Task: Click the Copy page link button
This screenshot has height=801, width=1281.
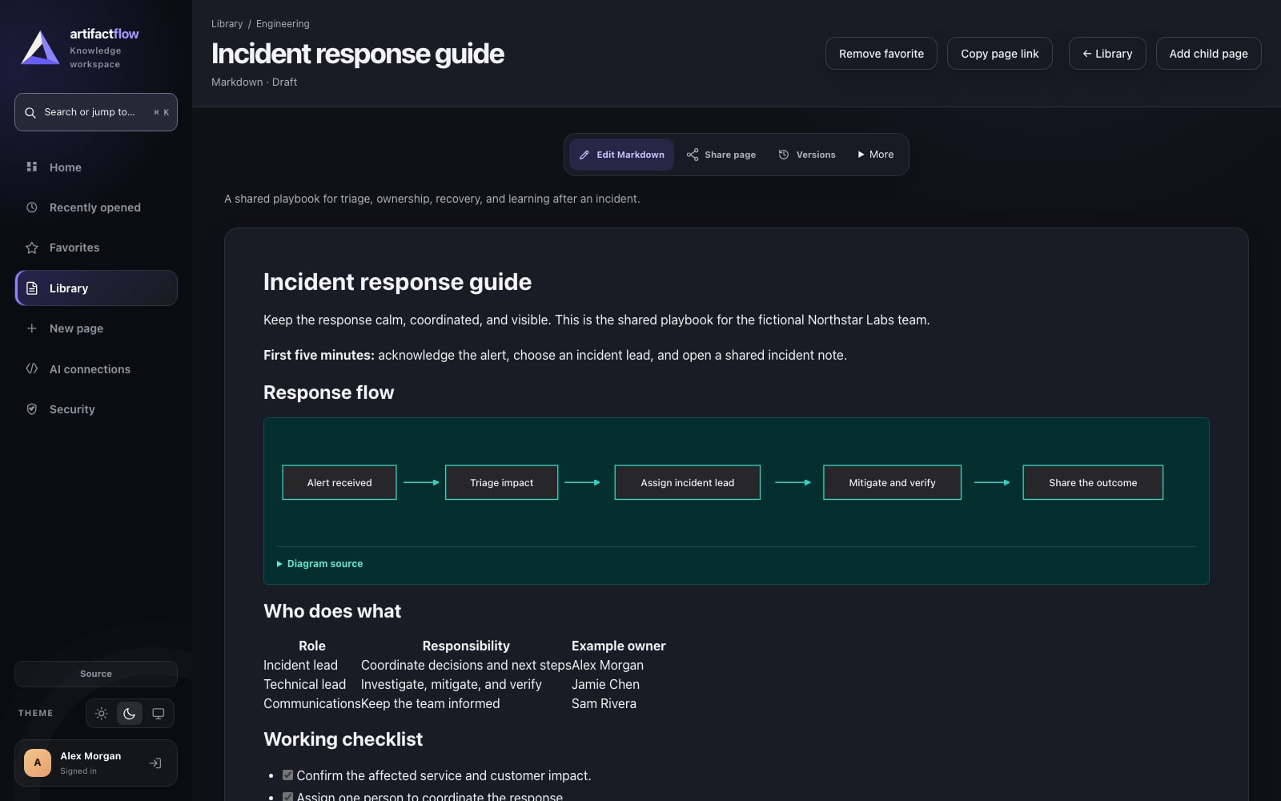Action: [999, 54]
